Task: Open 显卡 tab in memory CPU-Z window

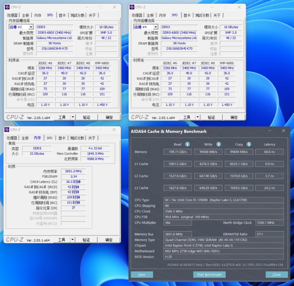Action: pos(62,138)
